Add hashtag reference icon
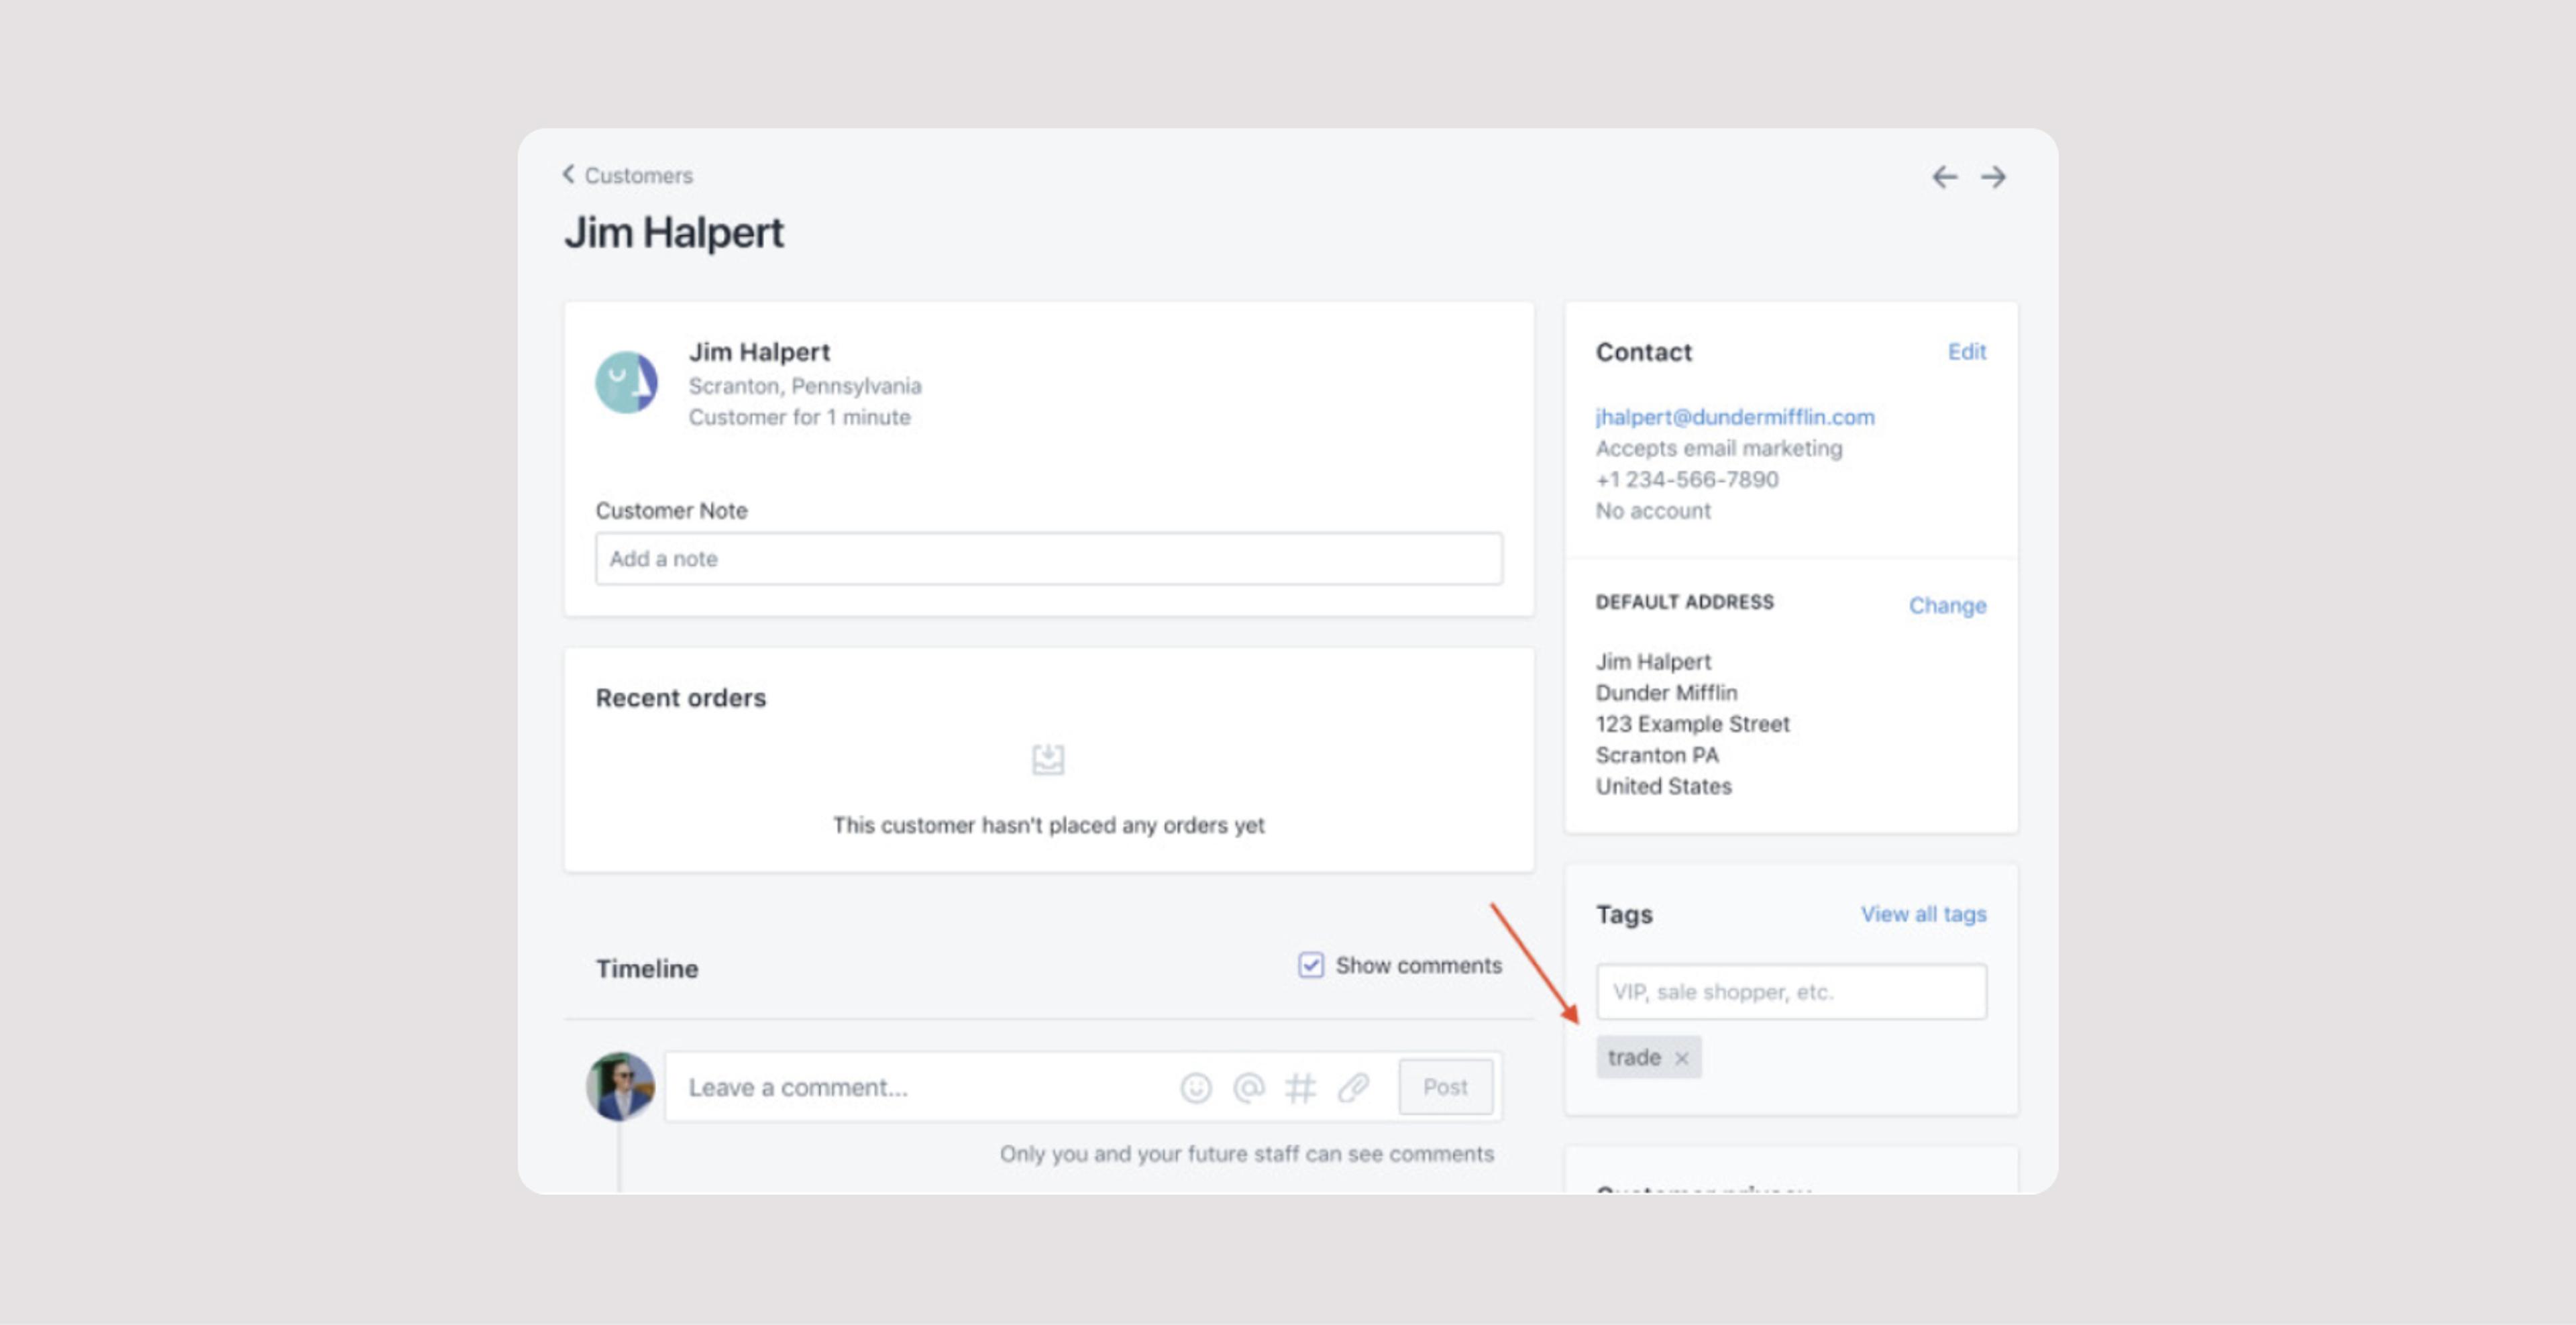The width and height of the screenshot is (2576, 1325). tap(1300, 1087)
